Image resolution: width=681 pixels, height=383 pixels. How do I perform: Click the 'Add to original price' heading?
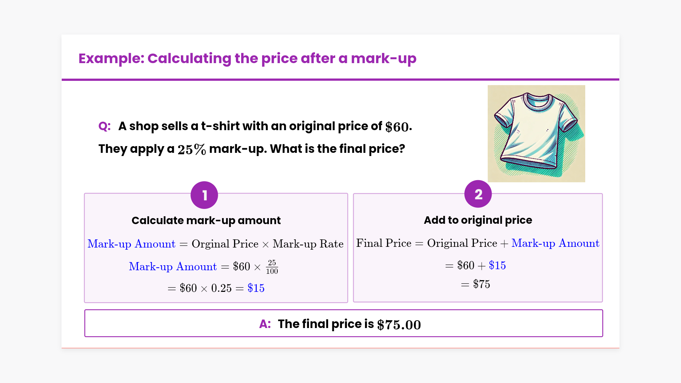(x=478, y=220)
